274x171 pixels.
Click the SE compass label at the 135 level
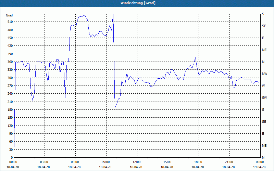tap(264, 122)
